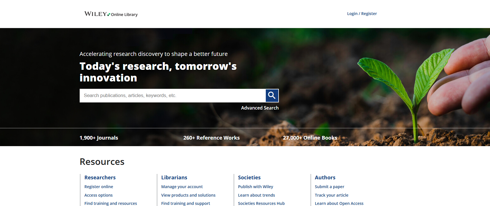
Task: Open the Authors resources heading
Action: (x=325, y=177)
